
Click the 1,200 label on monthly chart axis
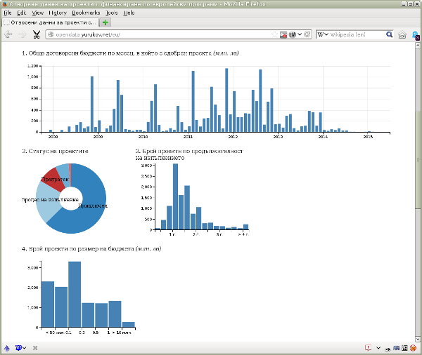click(x=33, y=66)
